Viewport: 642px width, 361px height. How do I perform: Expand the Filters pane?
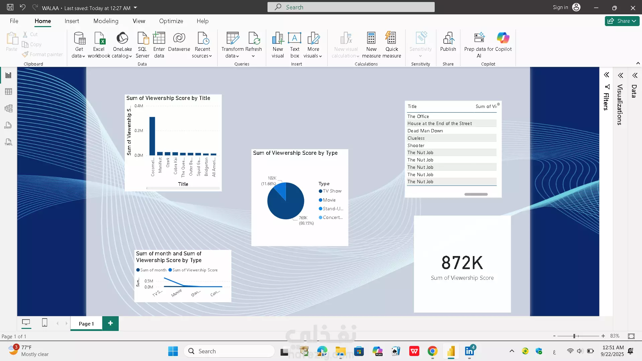(606, 75)
